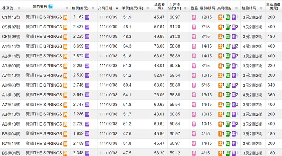The width and height of the screenshot is (282, 156).
Task: Click the area value 45.96
Action: (x=159, y=134)
